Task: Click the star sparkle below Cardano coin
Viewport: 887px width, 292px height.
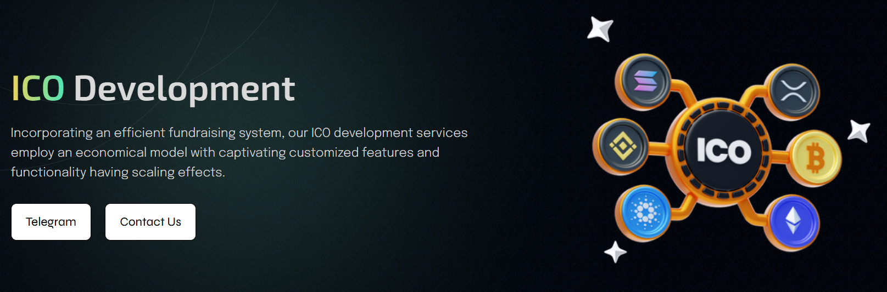Action: coord(615,252)
